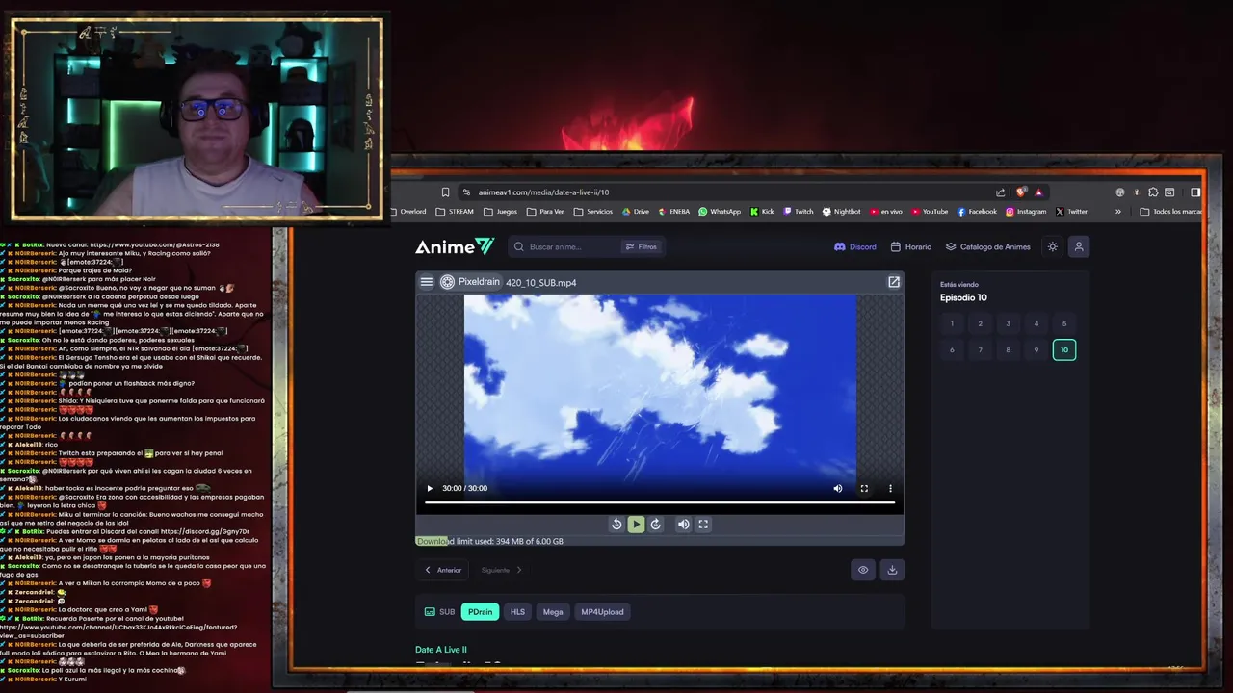The image size is (1233, 693).
Task: Open the Drive bookmark
Action: pyautogui.click(x=636, y=212)
